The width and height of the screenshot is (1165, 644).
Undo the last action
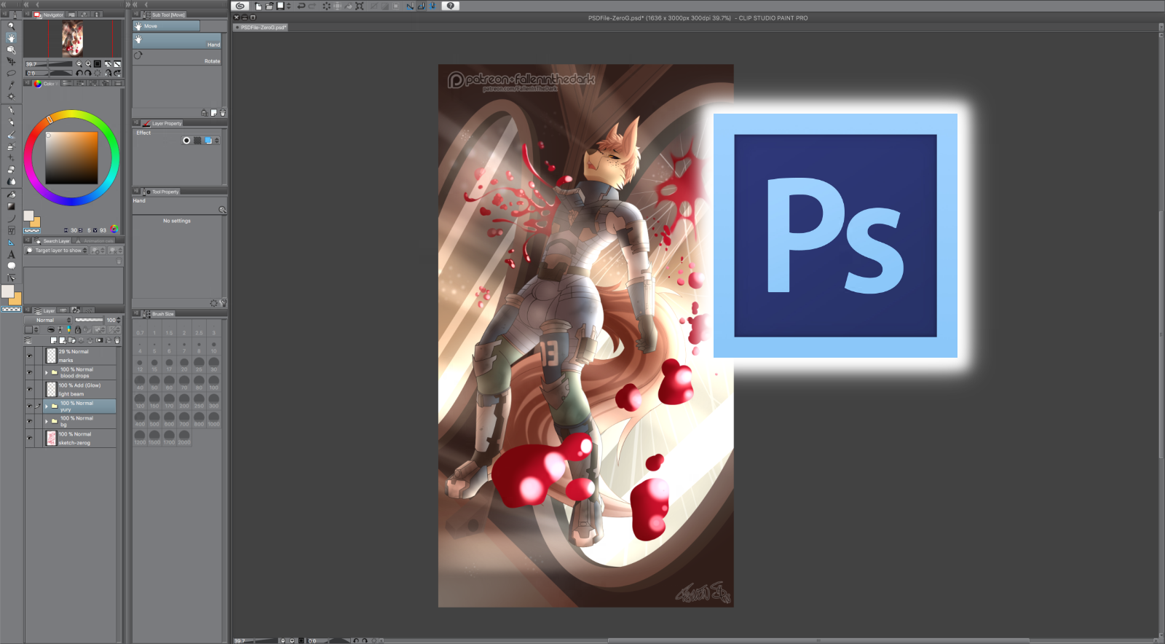pyautogui.click(x=301, y=6)
